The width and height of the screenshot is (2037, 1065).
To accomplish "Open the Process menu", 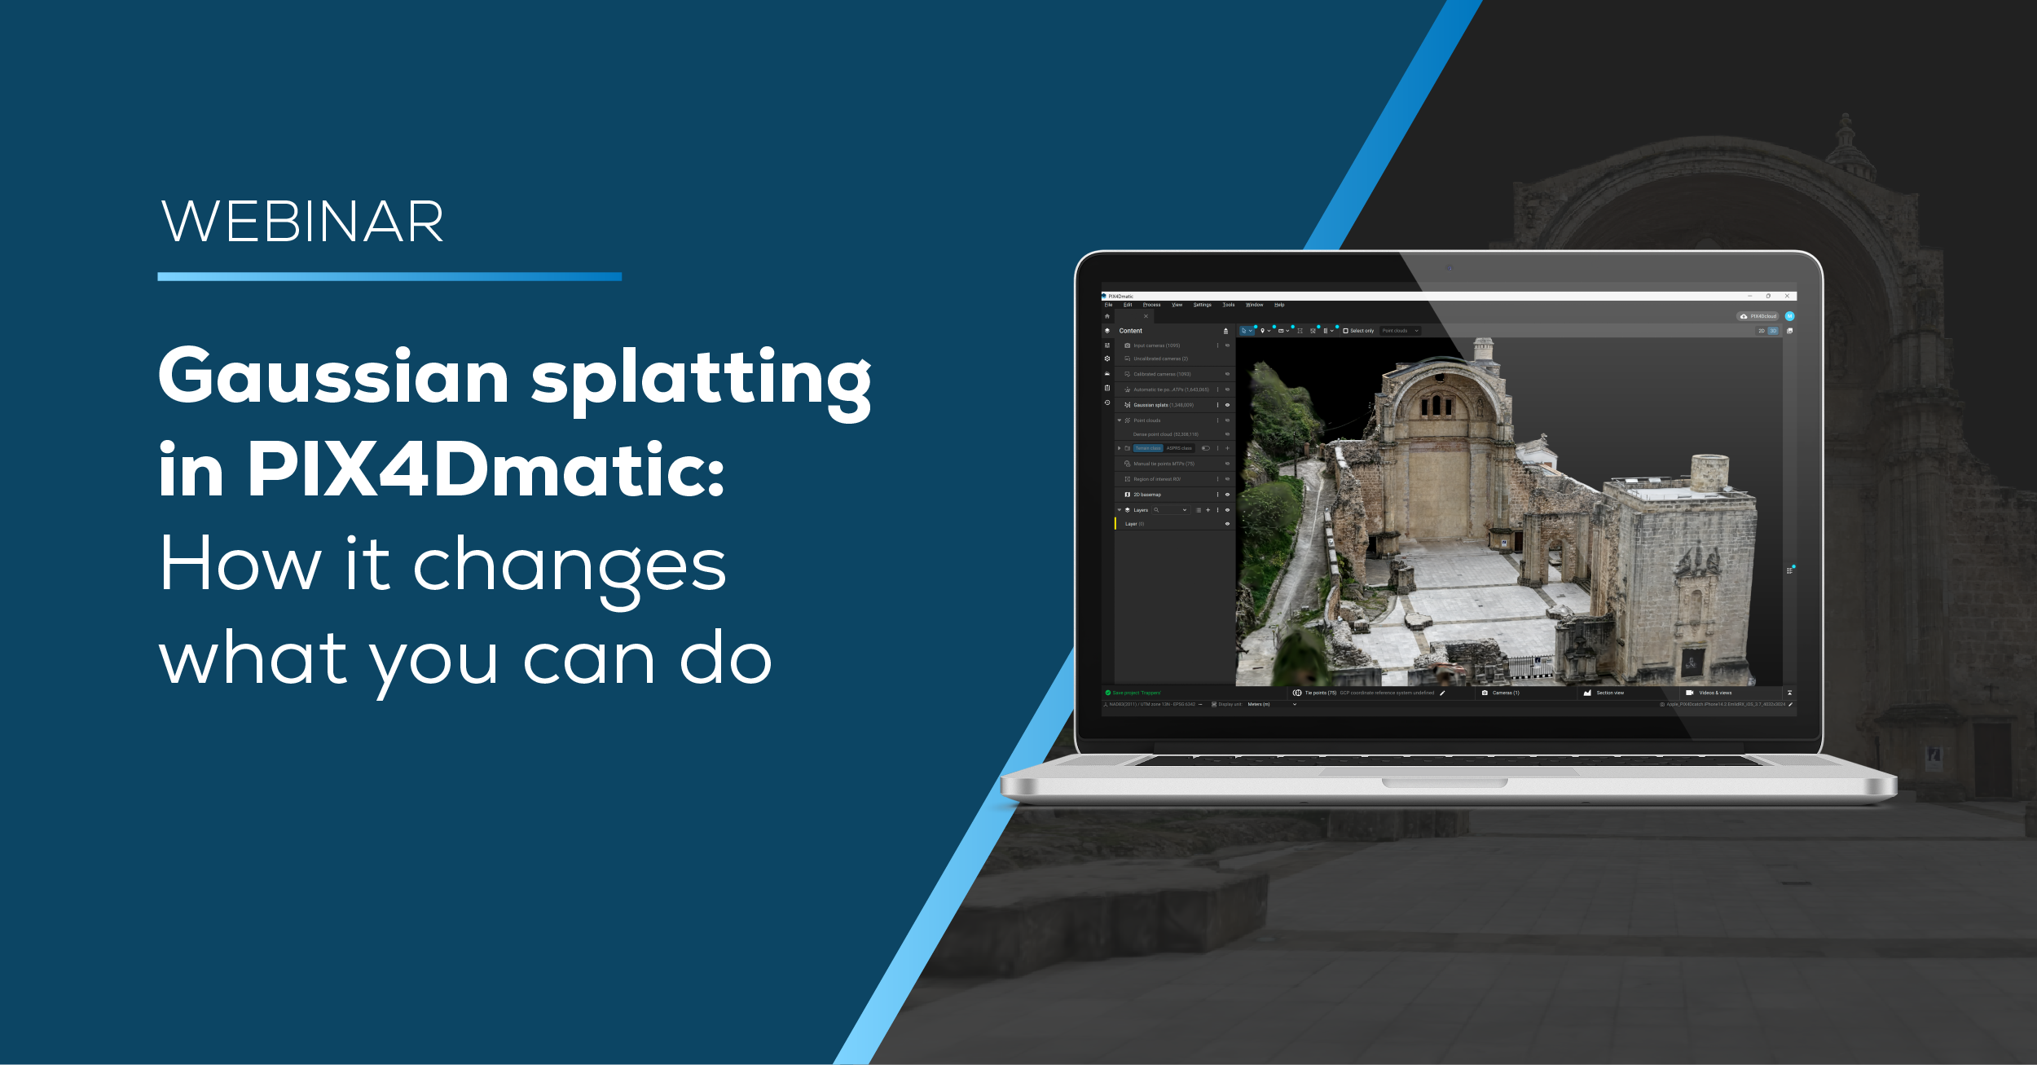I will (1151, 305).
